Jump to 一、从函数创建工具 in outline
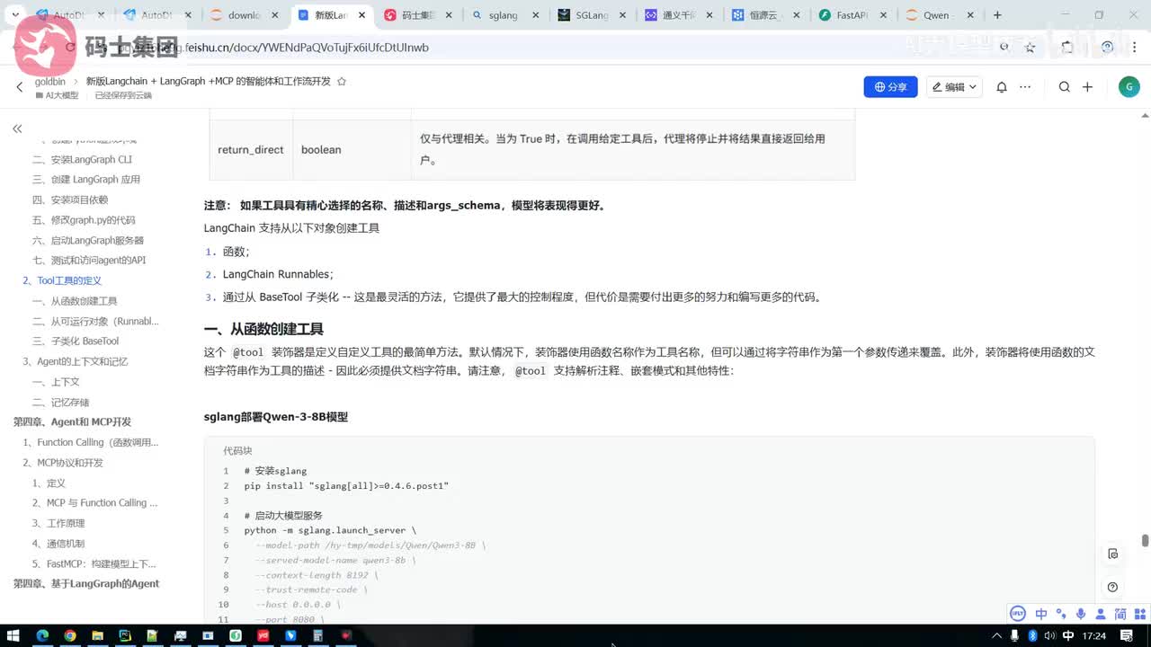Viewport: 1151px width, 647px height. pos(75,301)
